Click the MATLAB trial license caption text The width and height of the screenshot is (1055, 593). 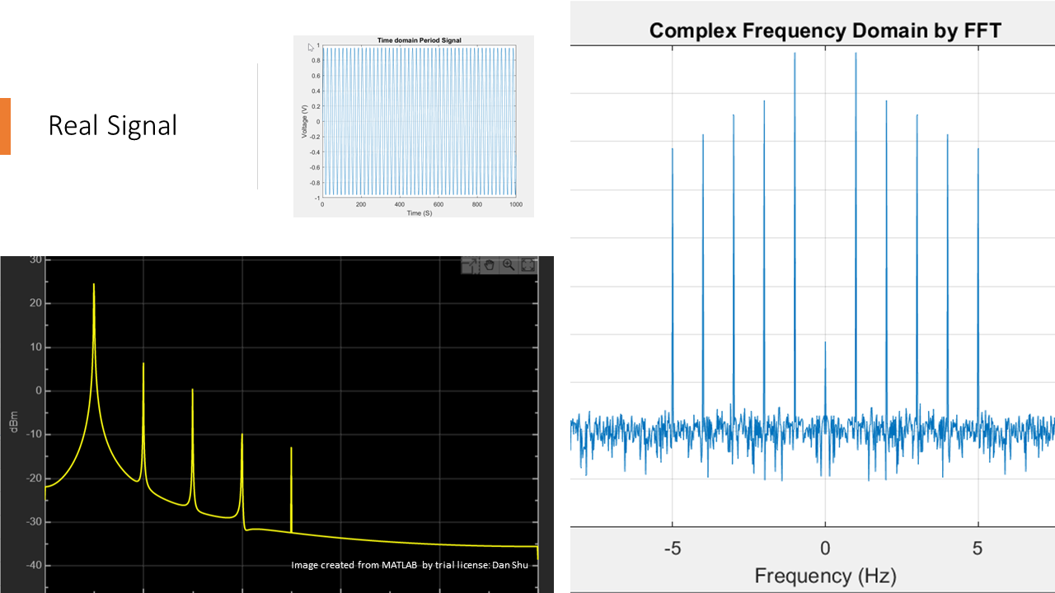tap(410, 565)
